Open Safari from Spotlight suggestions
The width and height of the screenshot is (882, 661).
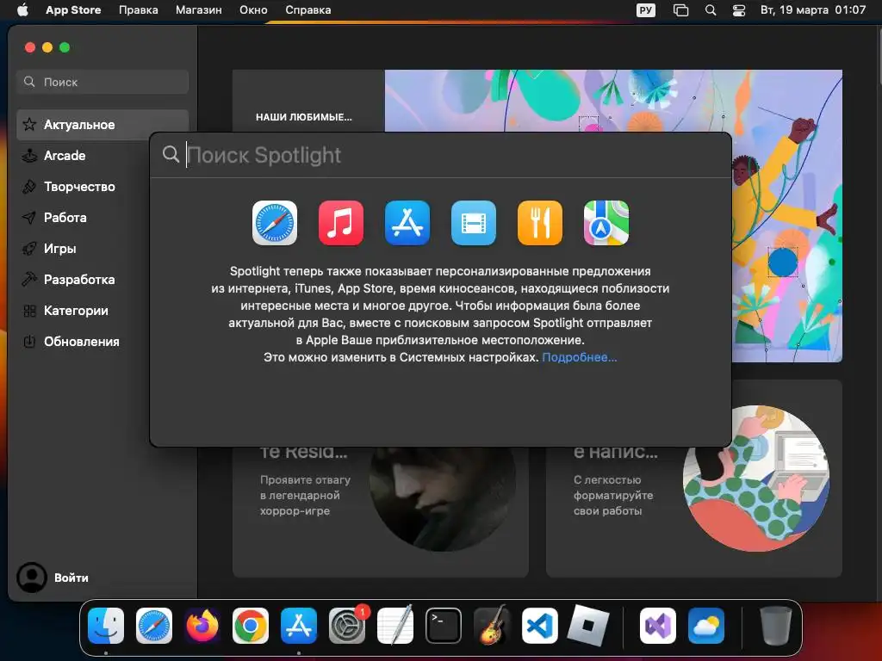275,223
